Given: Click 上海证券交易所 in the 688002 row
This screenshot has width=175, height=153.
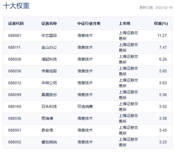Looking at the screenshot, I should (128, 142).
